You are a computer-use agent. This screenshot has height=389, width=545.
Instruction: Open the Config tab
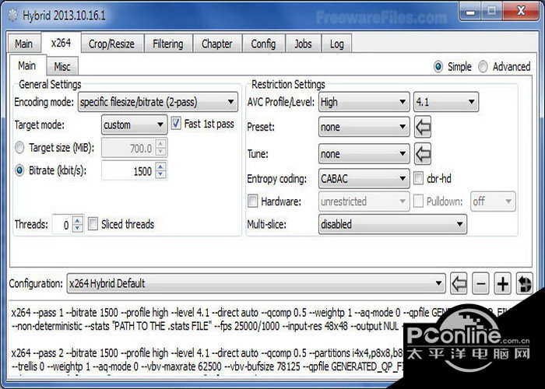tap(263, 44)
